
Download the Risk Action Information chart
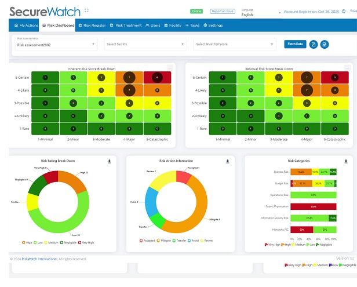coord(228,161)
